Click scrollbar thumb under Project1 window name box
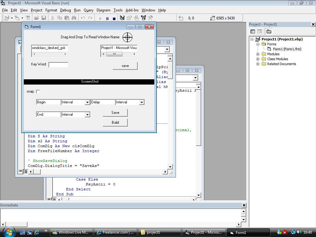 [x=114, y=54]
